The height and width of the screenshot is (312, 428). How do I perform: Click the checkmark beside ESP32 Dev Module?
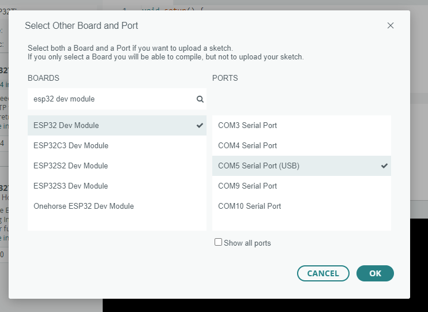point(200,125)
